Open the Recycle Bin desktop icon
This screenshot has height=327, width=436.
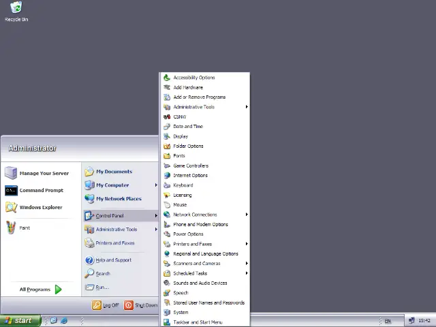(x=16, y=12)
